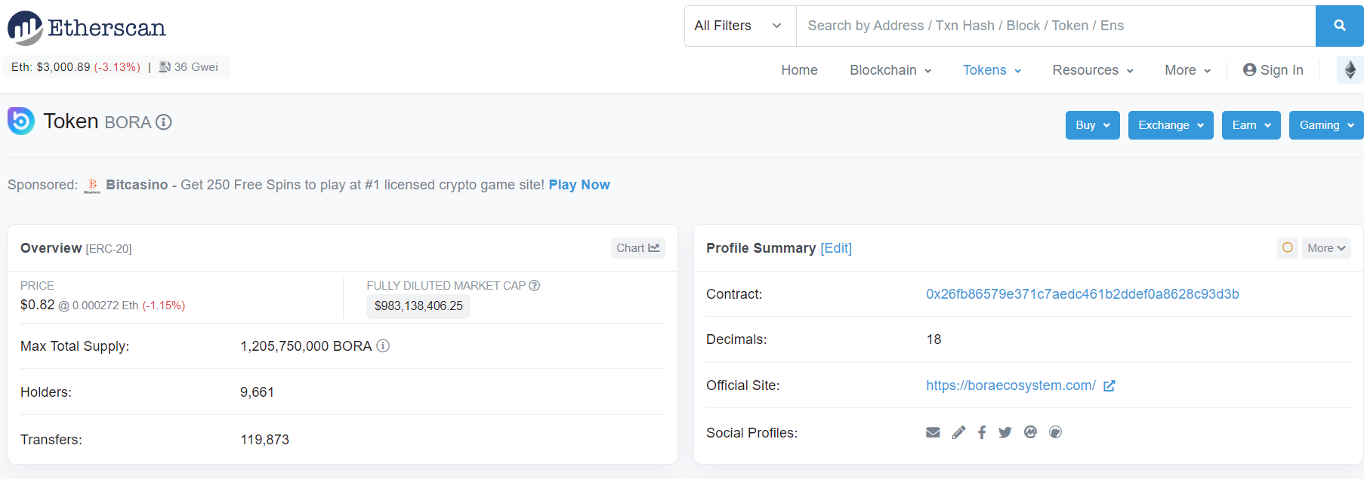
Task: Open the email social profile icon
Action: click(933, 432)
